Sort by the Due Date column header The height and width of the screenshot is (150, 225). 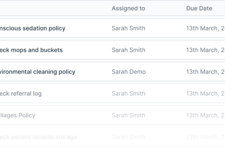click(x=199, y=8)
